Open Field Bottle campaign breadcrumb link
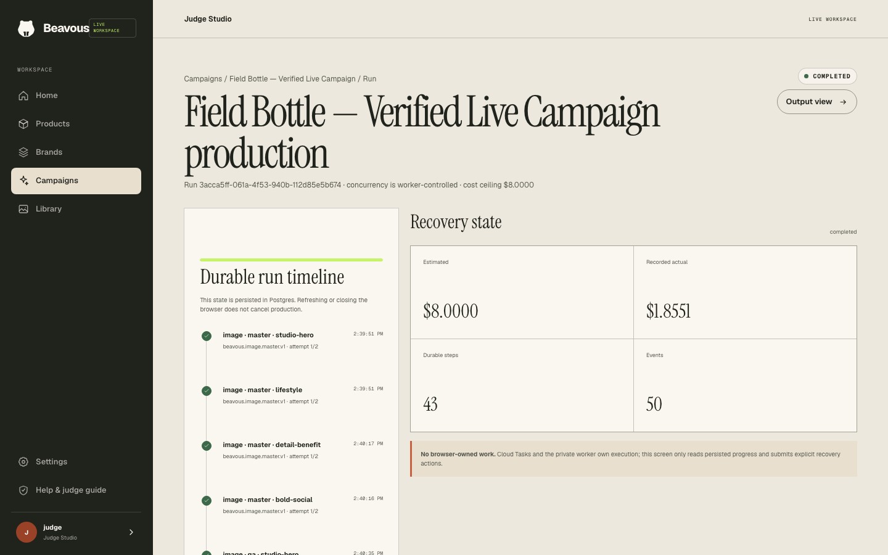 pos(292,79)
